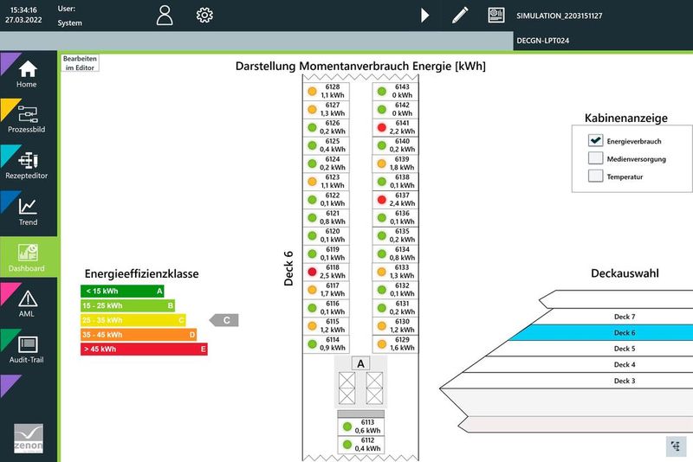Viewport: 693px width, 462px height.
Task: Click the orange indicator of cabin 6128
Action: [312, 92]
